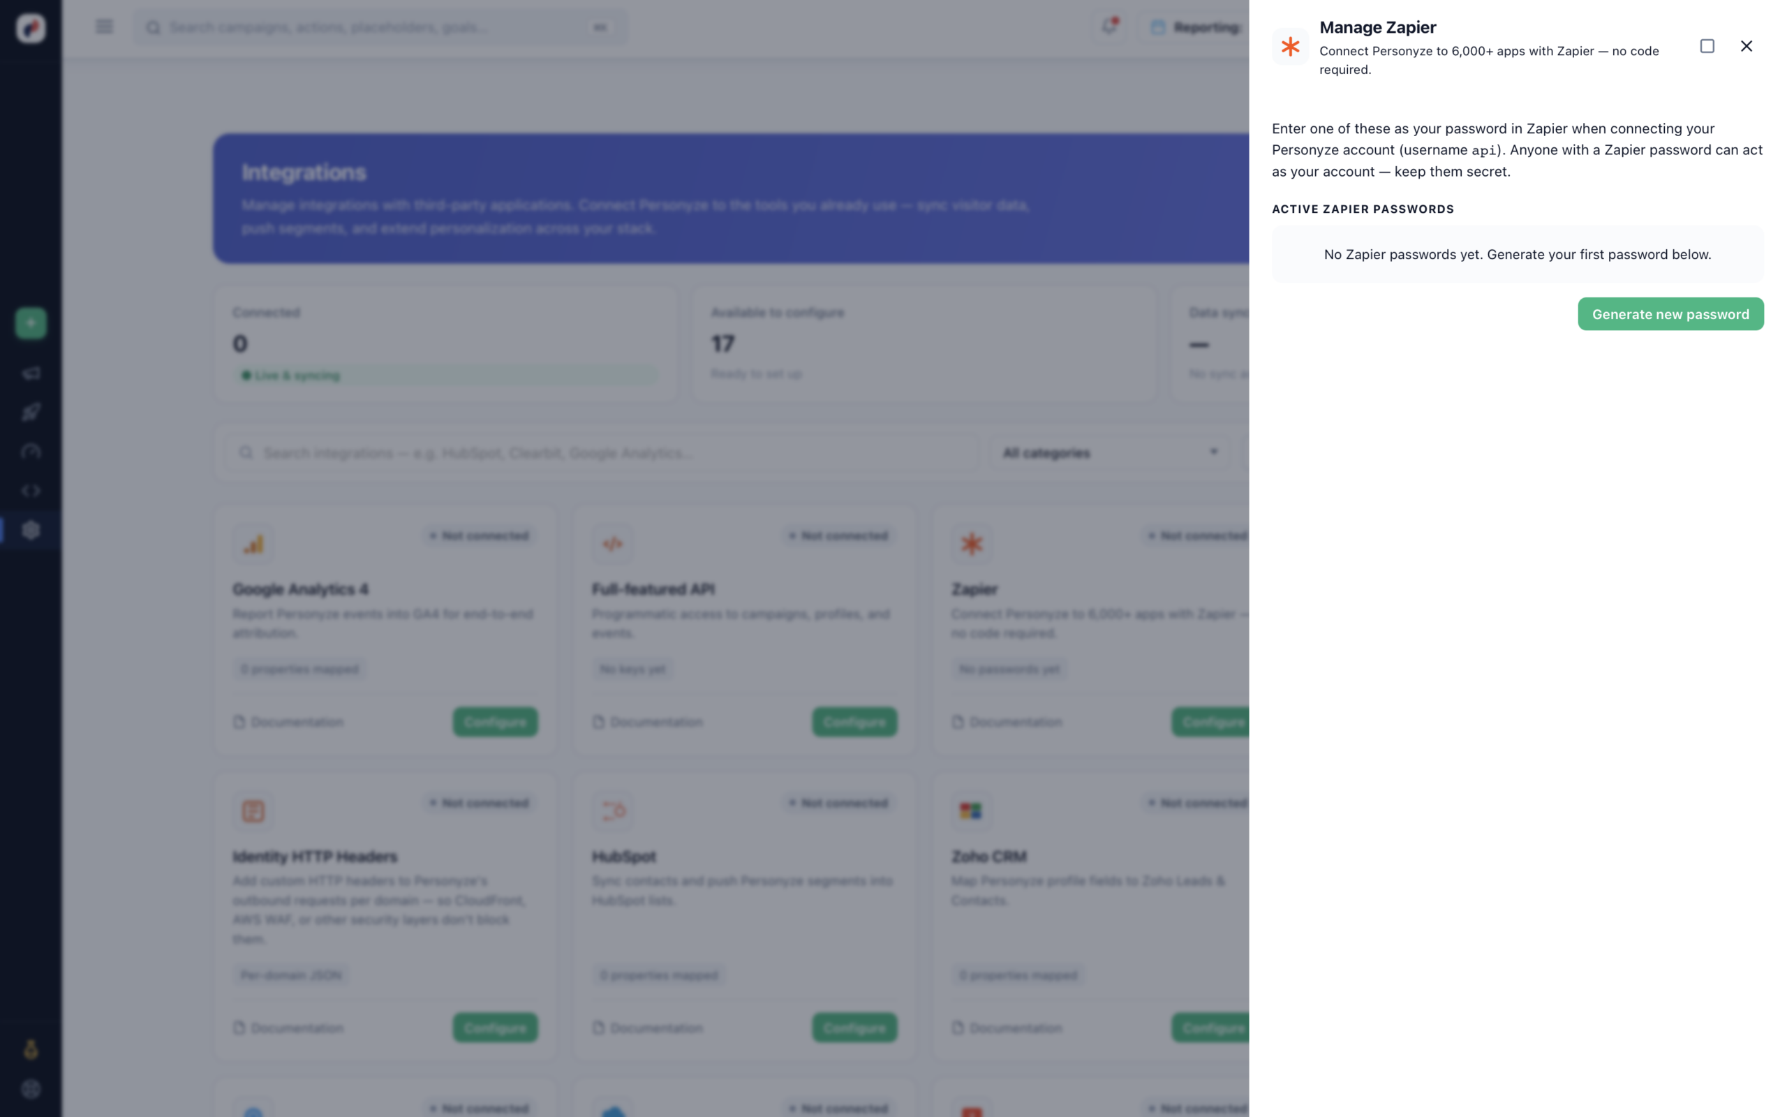Open the Reporting selector in top bar
Image resolution: width=1787 pixels, height=1117 pixels.
[1195, 27]
